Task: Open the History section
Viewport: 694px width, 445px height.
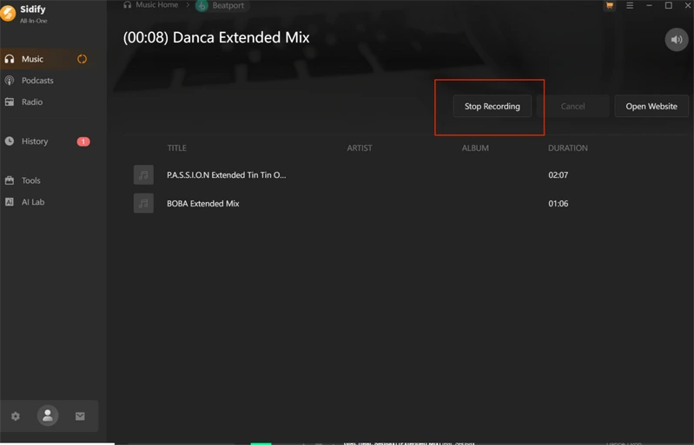Action: [x=46, y=141]
